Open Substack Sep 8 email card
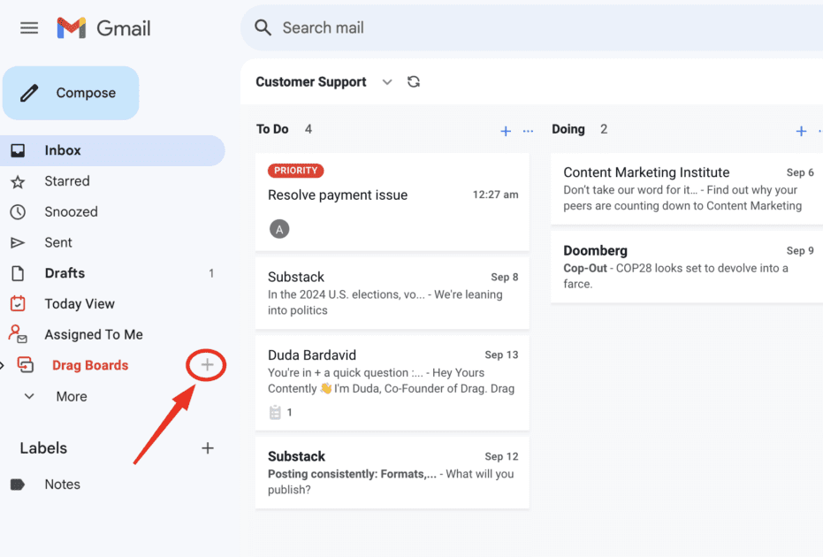The width and height of the screenshot is (823, 557). pos(392,293)
